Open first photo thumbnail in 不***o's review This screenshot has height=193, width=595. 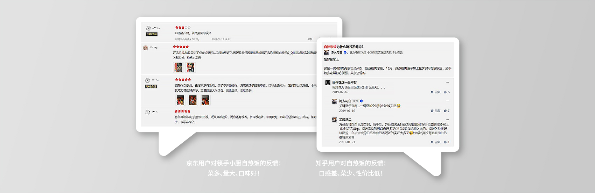[178, 67]
